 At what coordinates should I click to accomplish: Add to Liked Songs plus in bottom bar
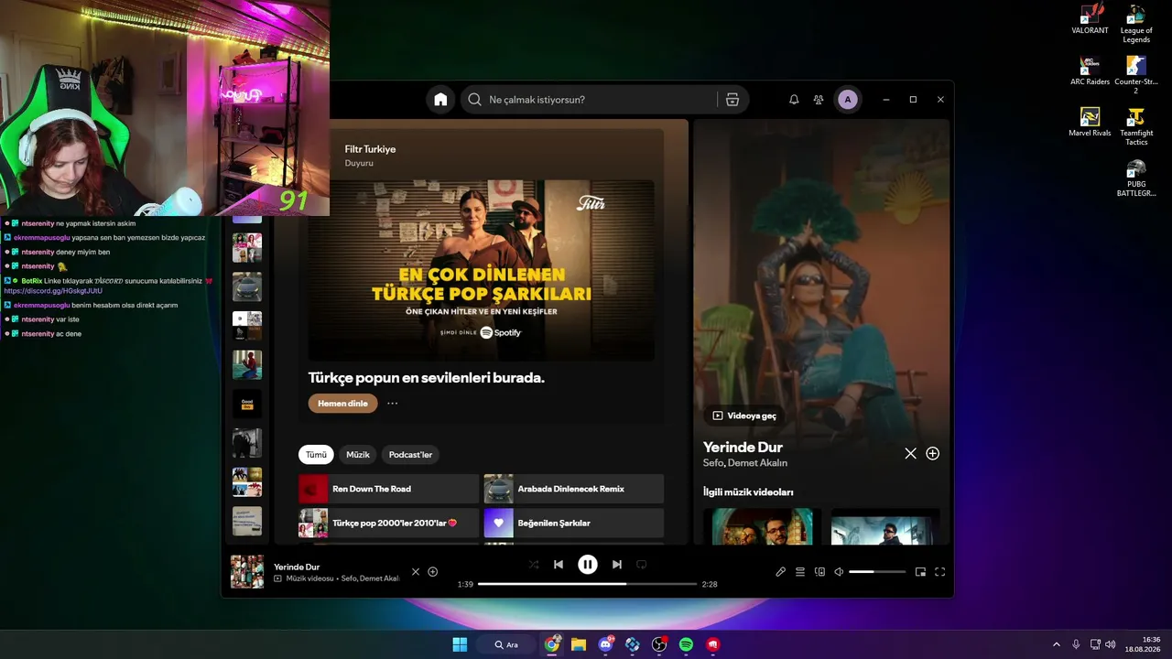[x=433, y=572]
